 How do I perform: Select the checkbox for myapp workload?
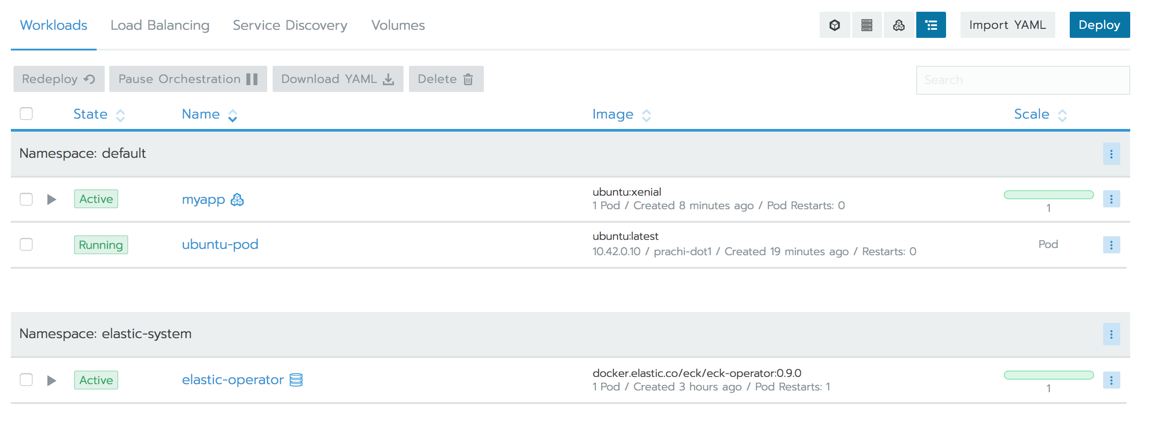pyautogui.click(x=26, y=199)
